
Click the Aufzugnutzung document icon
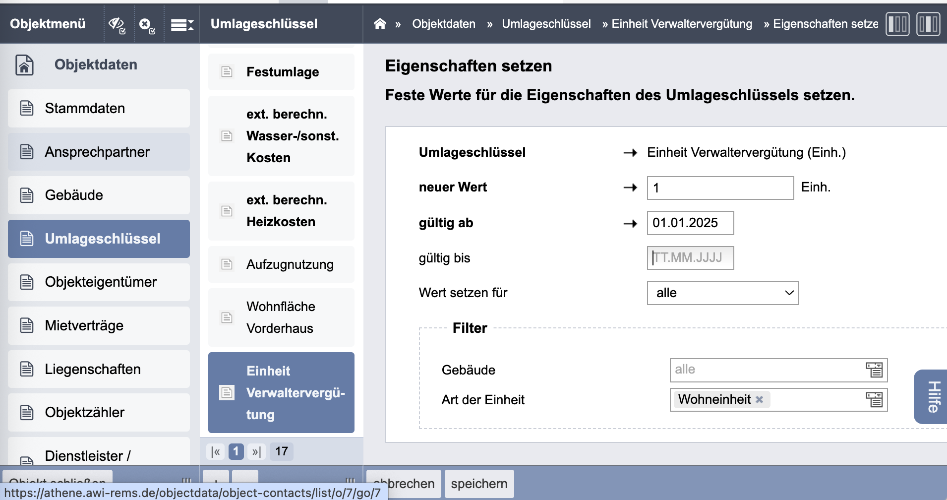[227, 264]
